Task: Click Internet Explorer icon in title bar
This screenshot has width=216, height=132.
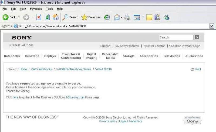Action: 3,2
